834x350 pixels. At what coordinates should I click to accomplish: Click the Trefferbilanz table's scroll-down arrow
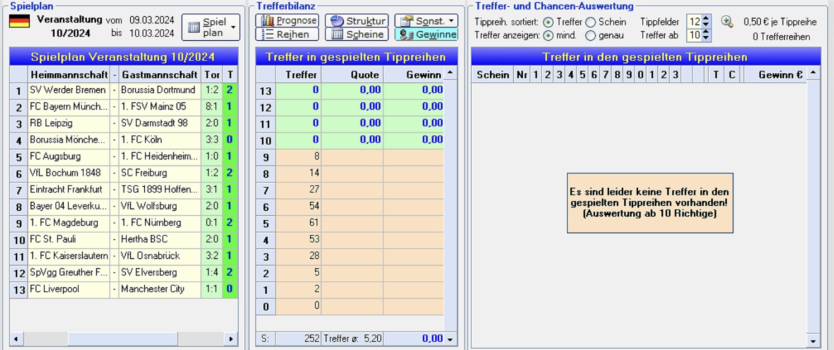tap(450, 339)
